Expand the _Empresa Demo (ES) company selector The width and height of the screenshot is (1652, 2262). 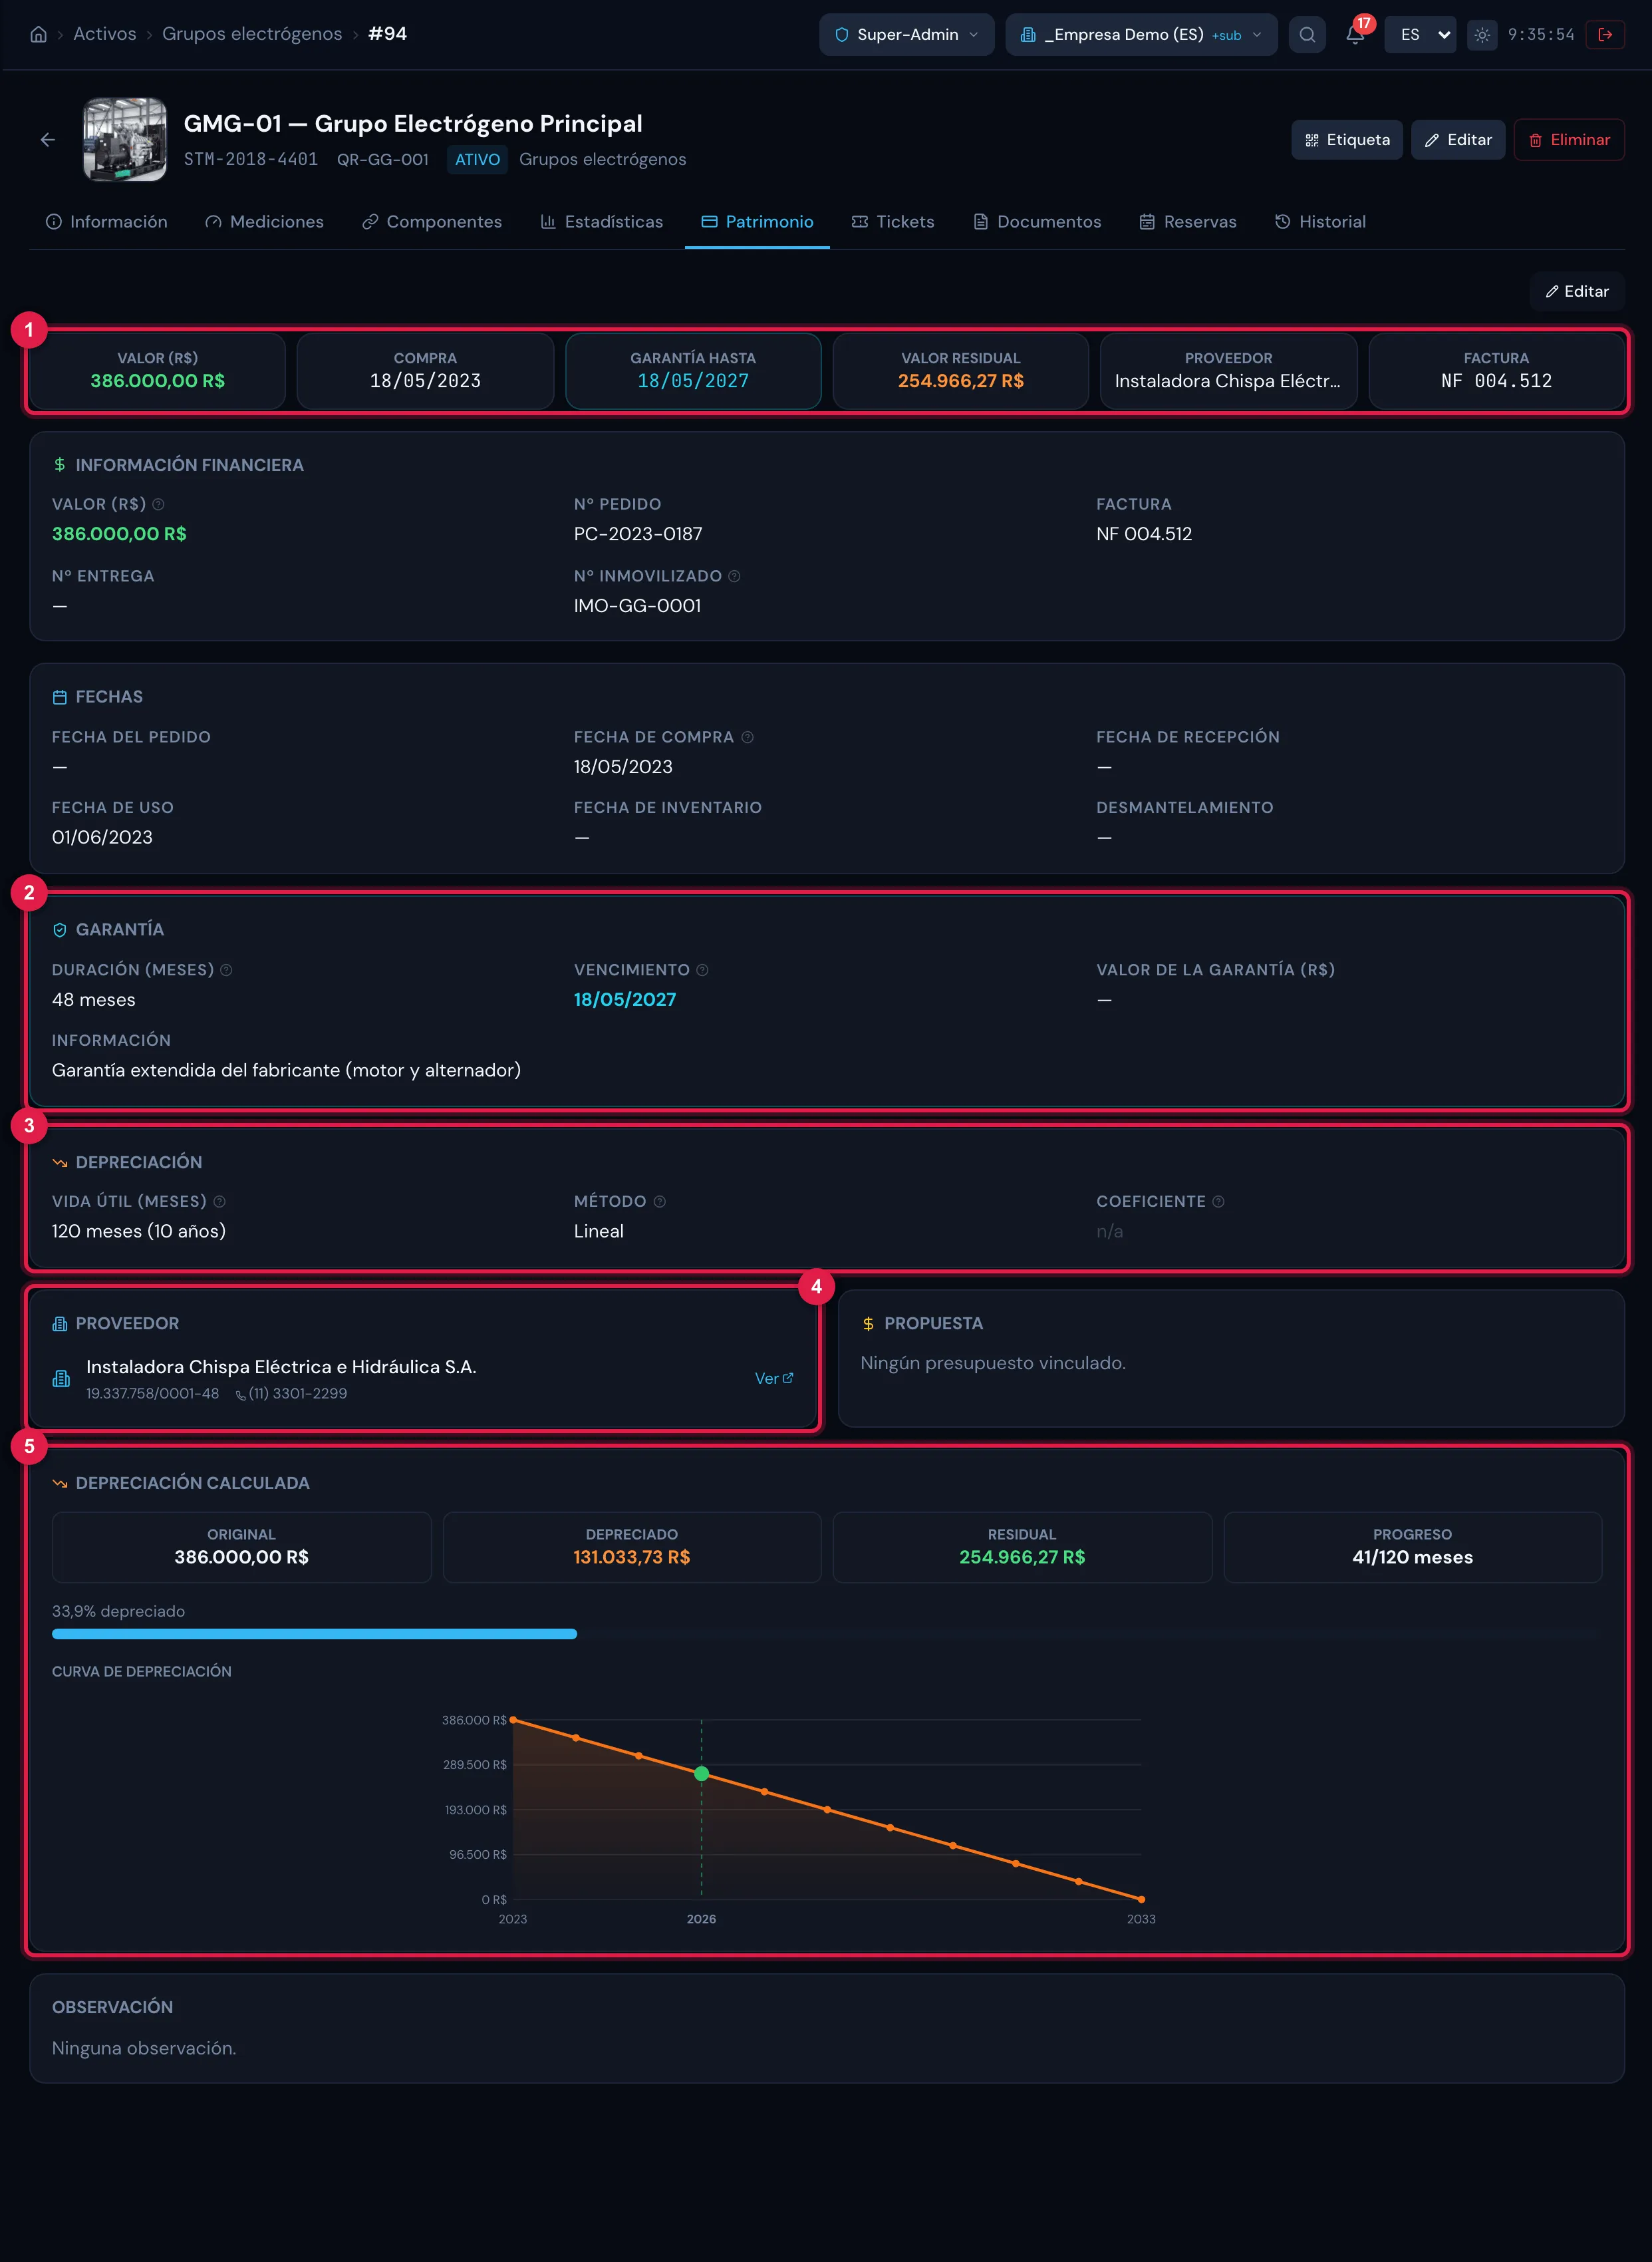click(1141, 34)
